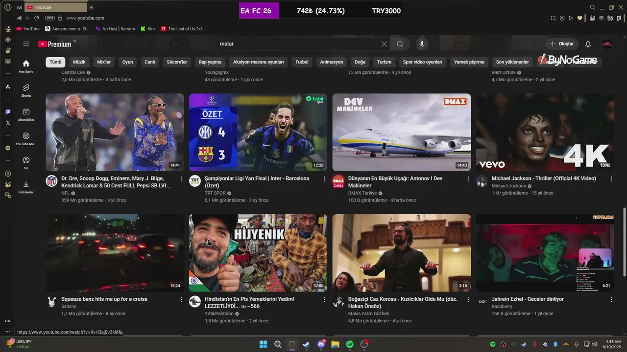Open Shorts from the sidebar
Image resolution: width=627 pixels, height=352 pixels.
click(x=26, y=90)
